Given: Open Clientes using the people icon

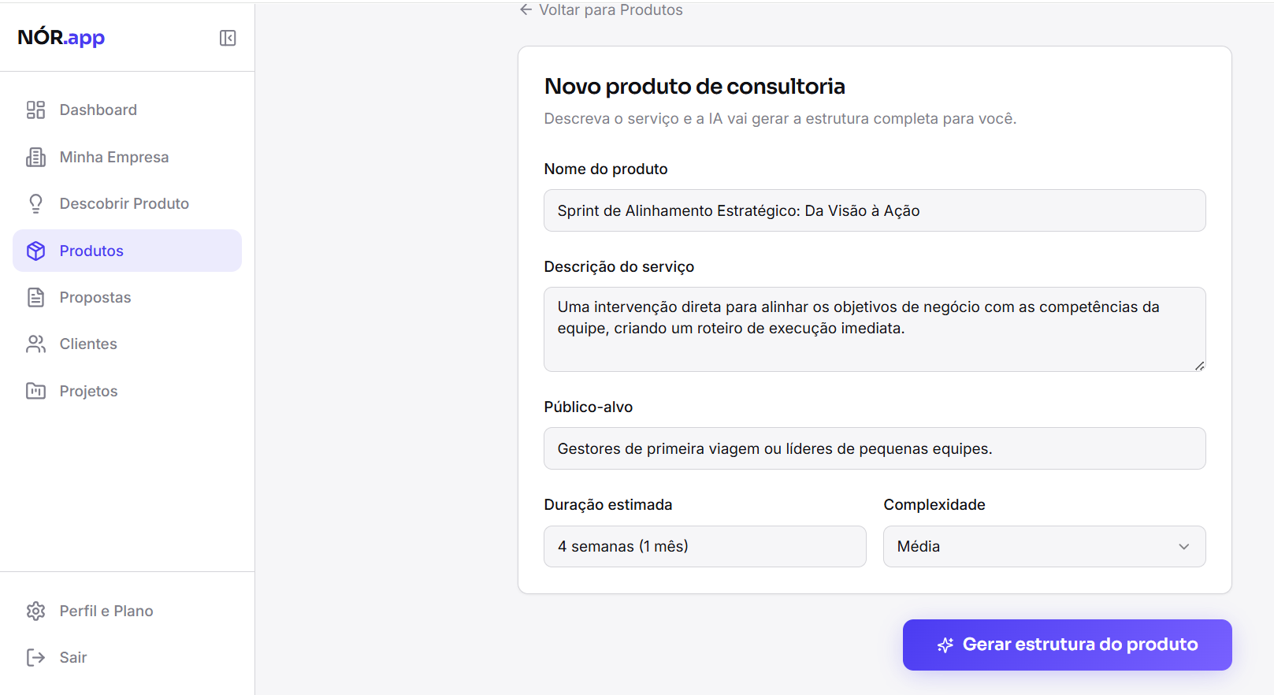Looking at the screenshot, I should pos(35,344).
